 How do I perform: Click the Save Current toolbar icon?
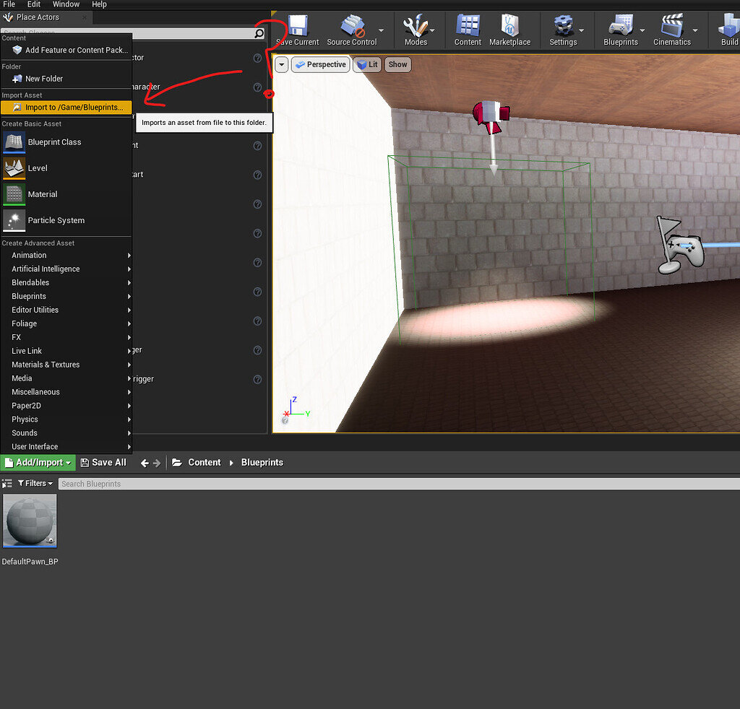pos(298,26)
